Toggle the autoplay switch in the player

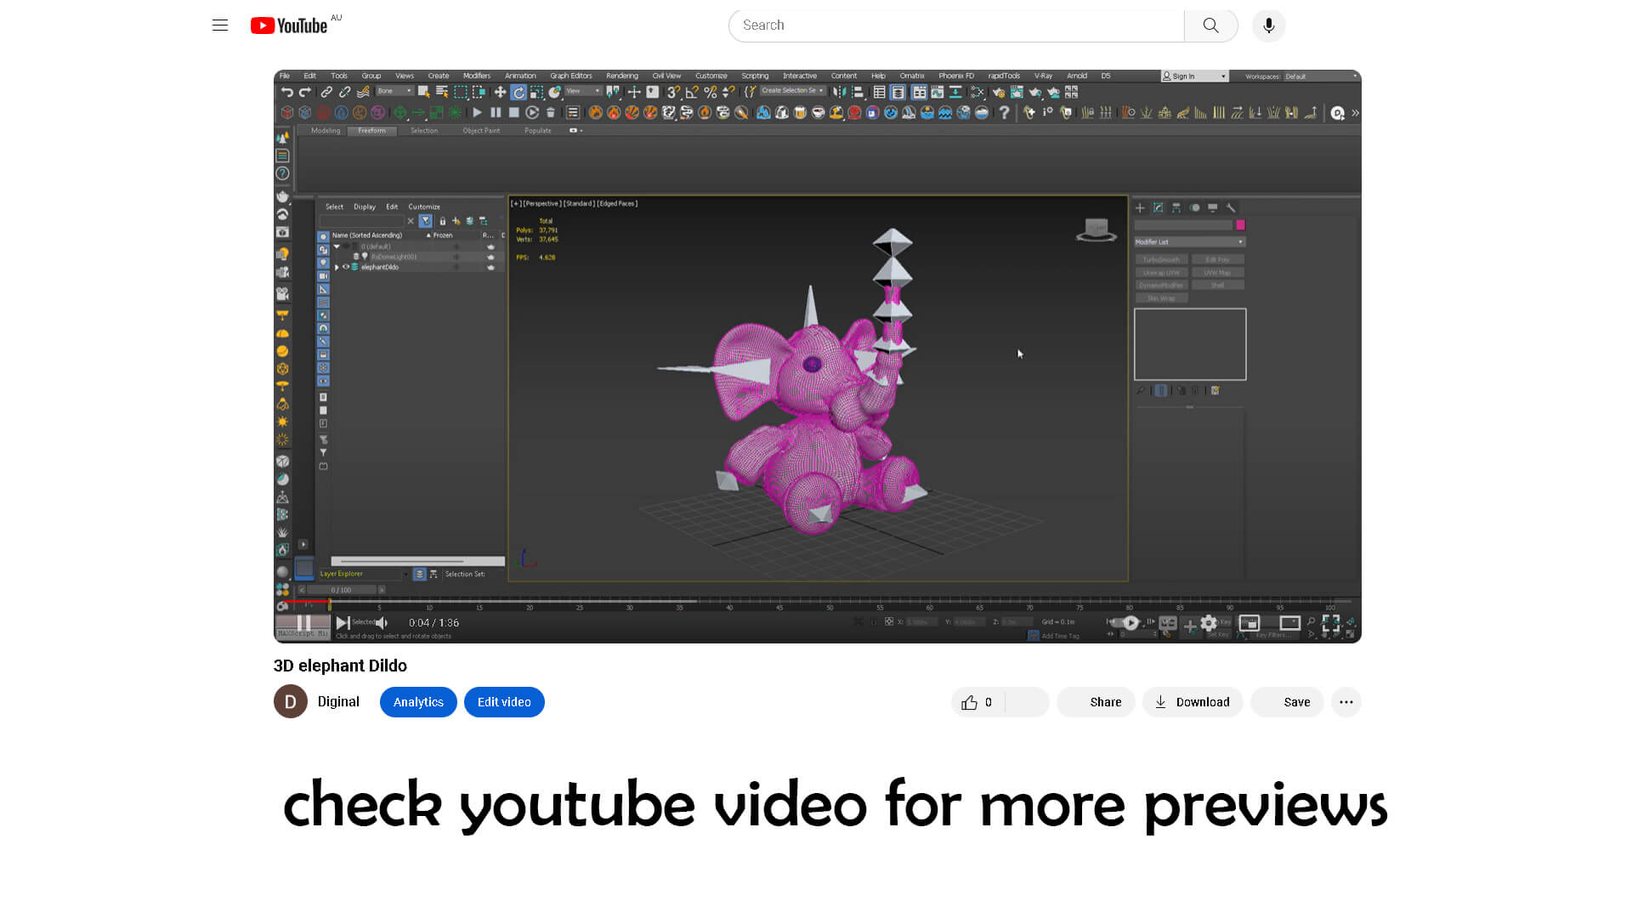tap(1129, 623)
